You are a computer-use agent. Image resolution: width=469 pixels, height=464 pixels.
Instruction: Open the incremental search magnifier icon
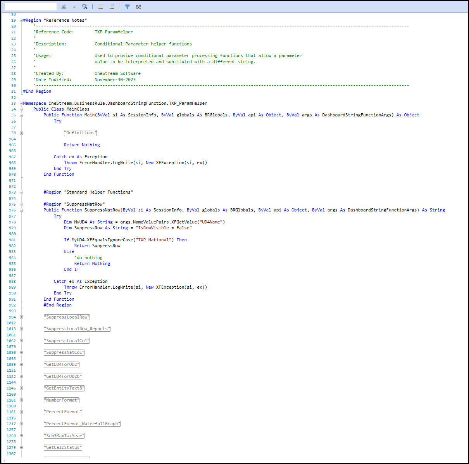84,6
